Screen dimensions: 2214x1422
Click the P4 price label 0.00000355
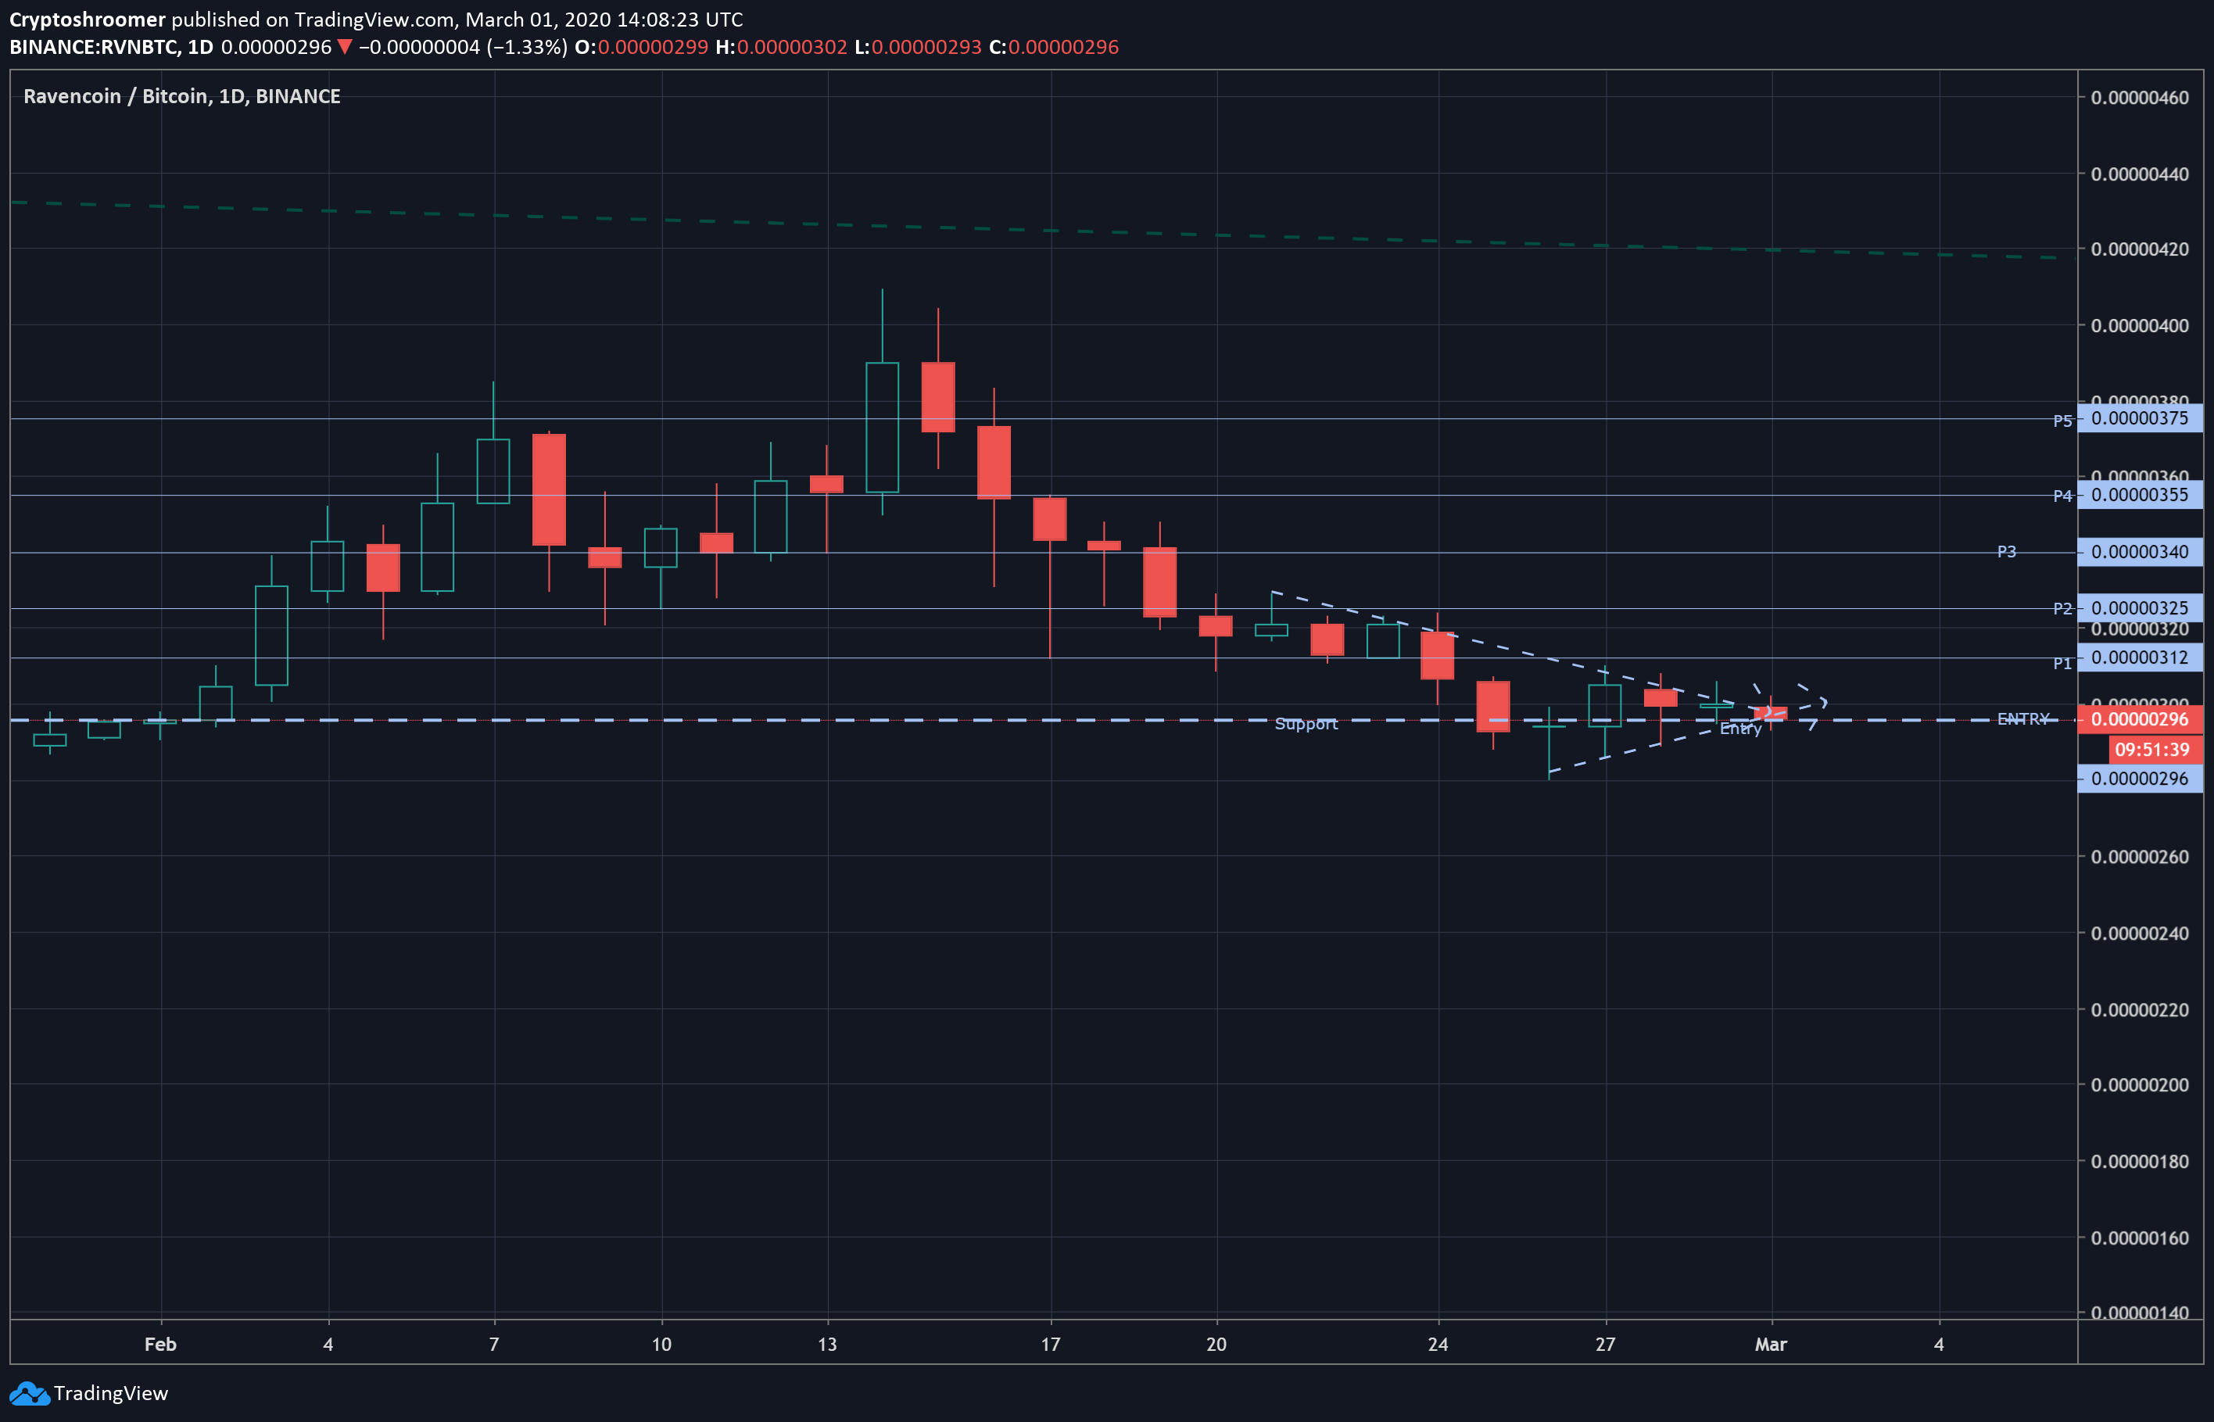[2139, 495]
